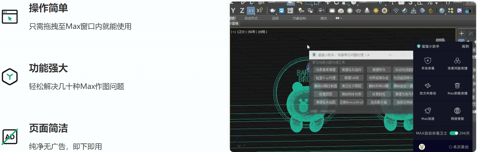Screen dimensions: 477x152
Task: Expand the ribbon options dropdown after 填充
Action: click(338, 18)
